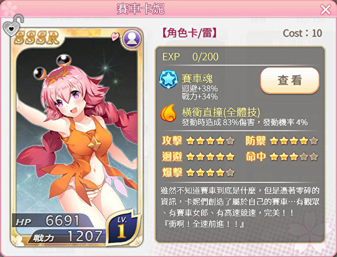Click the 防禦 star rating row
Viewport: 337px width, 257px height.
point(282,141)
